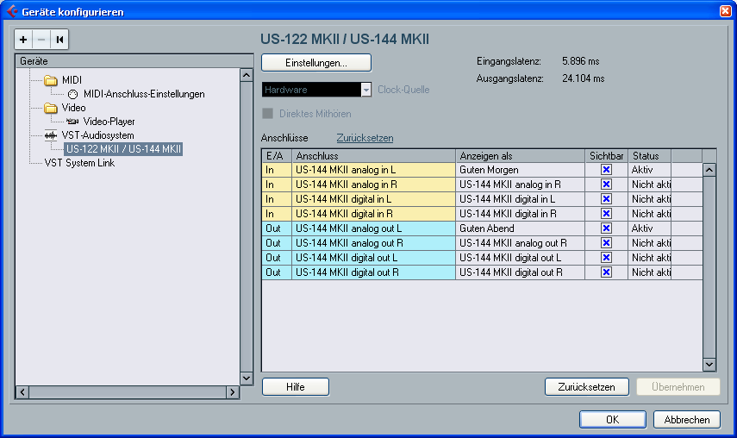This screenshot has height=438, width=737.
Task: Click the Video-Player icon
Action: point(72,122)
